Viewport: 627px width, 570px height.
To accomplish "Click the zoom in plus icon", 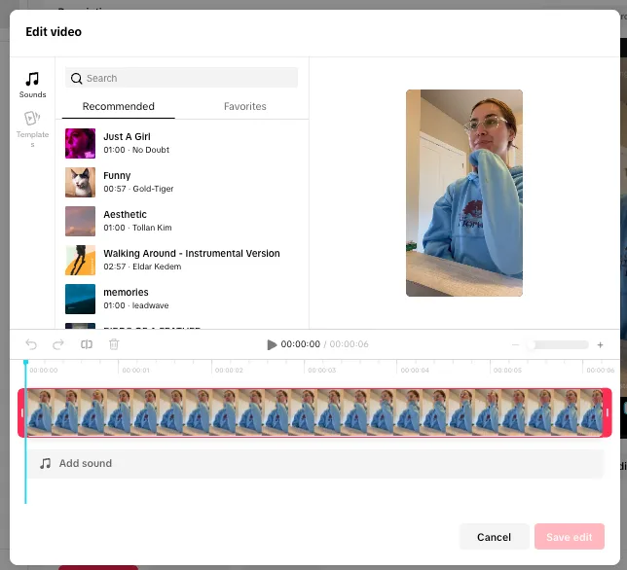I will pos(600,344).
